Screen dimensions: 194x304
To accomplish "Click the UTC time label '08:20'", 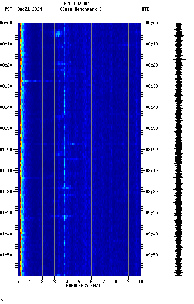I will pyautogui.click(x=152, y=65).
